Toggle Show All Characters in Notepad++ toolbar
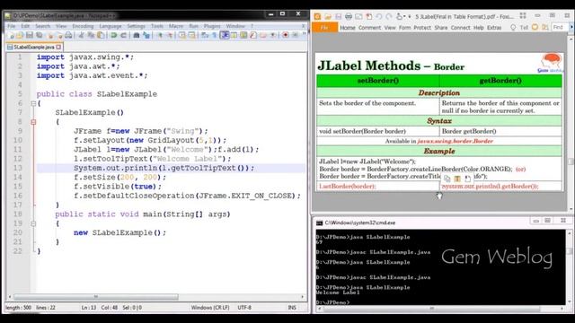575x323 pixels. 215,35
